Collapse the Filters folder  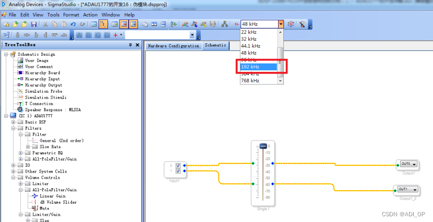[13, 128]
